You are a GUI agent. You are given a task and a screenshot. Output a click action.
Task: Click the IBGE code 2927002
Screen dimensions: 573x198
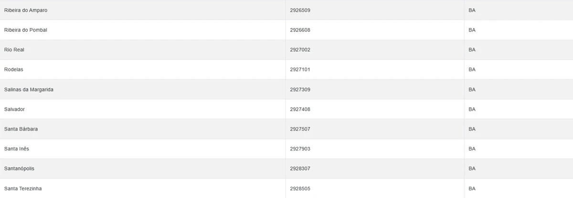(300, 49)
